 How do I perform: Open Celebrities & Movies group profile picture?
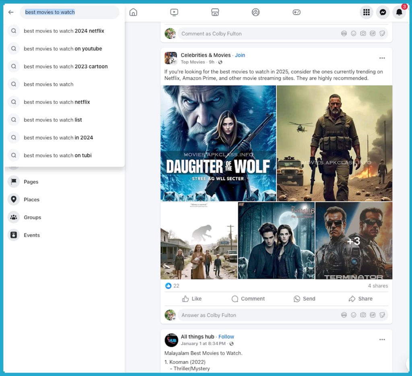pyautogui.click(x=171, y=58)
